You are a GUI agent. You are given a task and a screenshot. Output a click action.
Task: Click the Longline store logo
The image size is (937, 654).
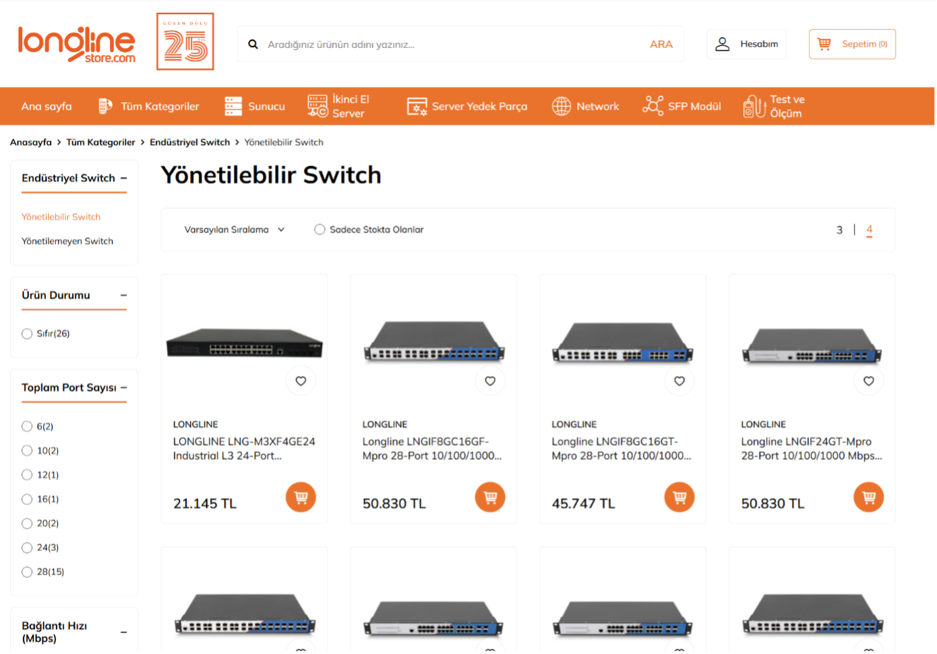[x=76, y=44]
